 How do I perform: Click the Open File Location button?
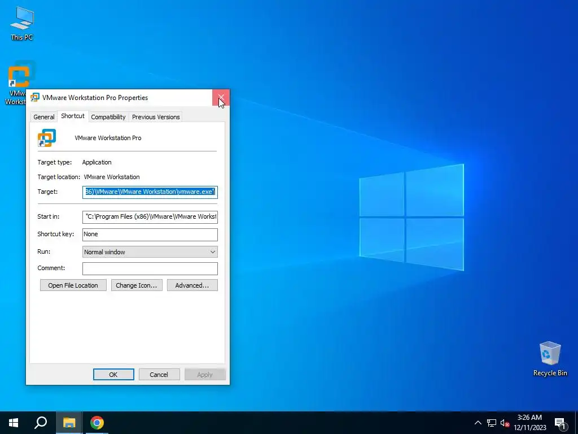click(73, 285)
